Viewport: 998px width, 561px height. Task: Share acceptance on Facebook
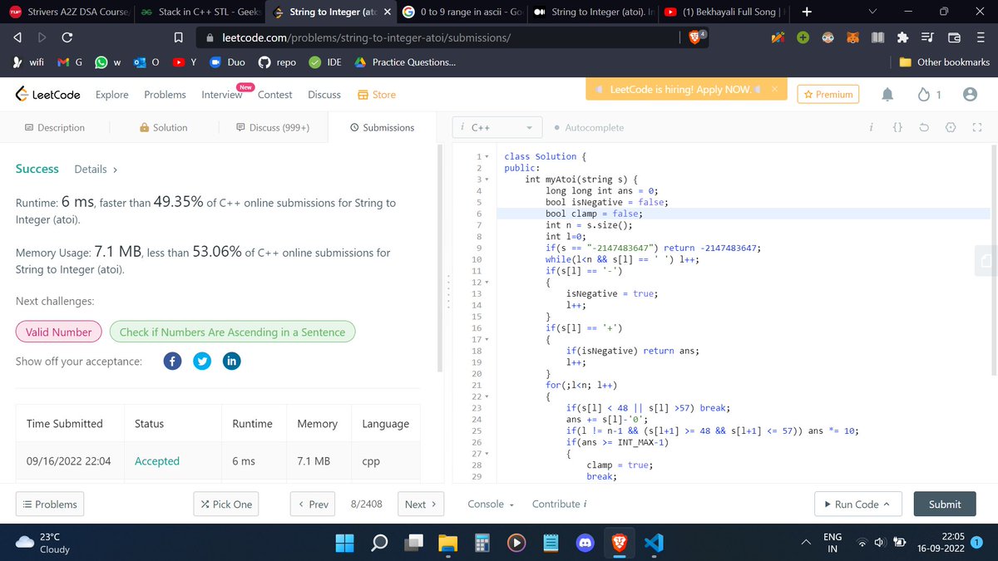tap(172, 361)
